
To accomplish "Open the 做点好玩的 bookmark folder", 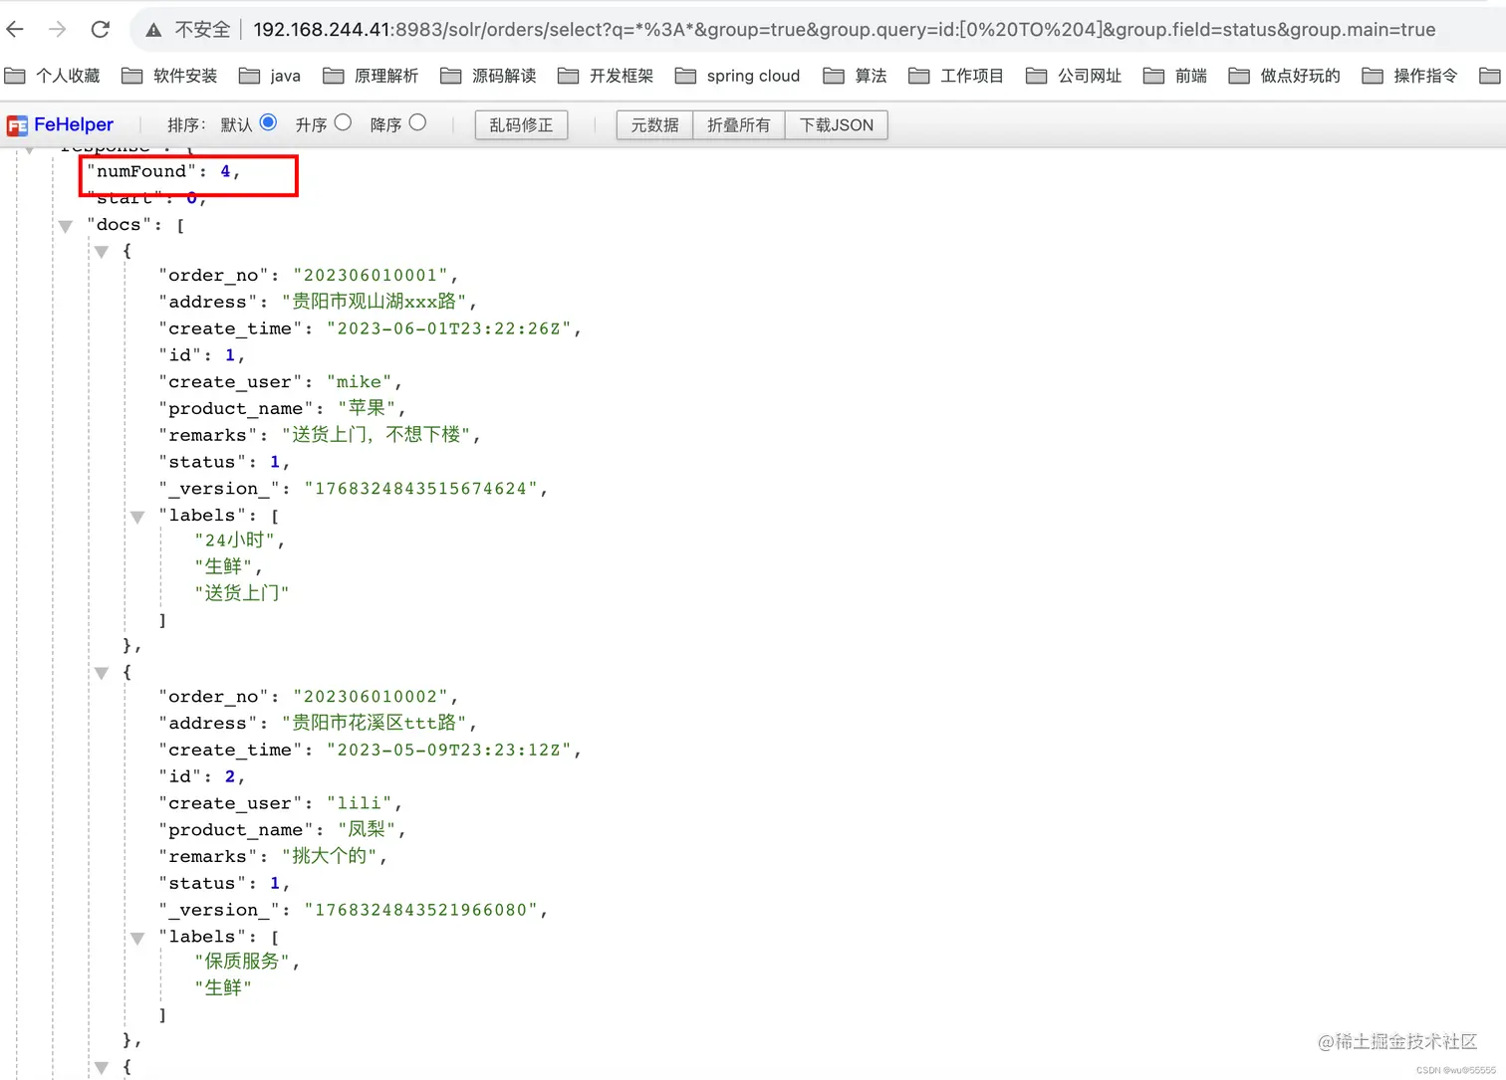I will (x=1284, y=76).
